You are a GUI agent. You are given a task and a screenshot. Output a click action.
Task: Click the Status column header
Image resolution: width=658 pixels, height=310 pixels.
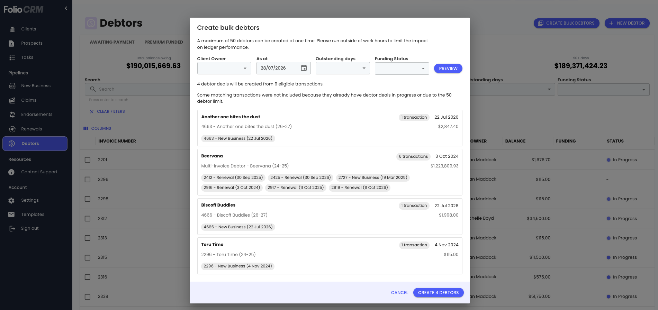[x=615, y=141]
